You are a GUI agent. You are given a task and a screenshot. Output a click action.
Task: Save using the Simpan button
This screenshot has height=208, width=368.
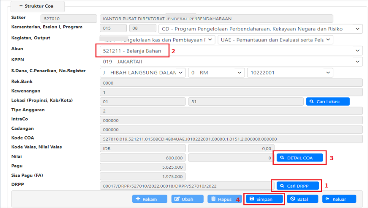(x=264, y=199)
